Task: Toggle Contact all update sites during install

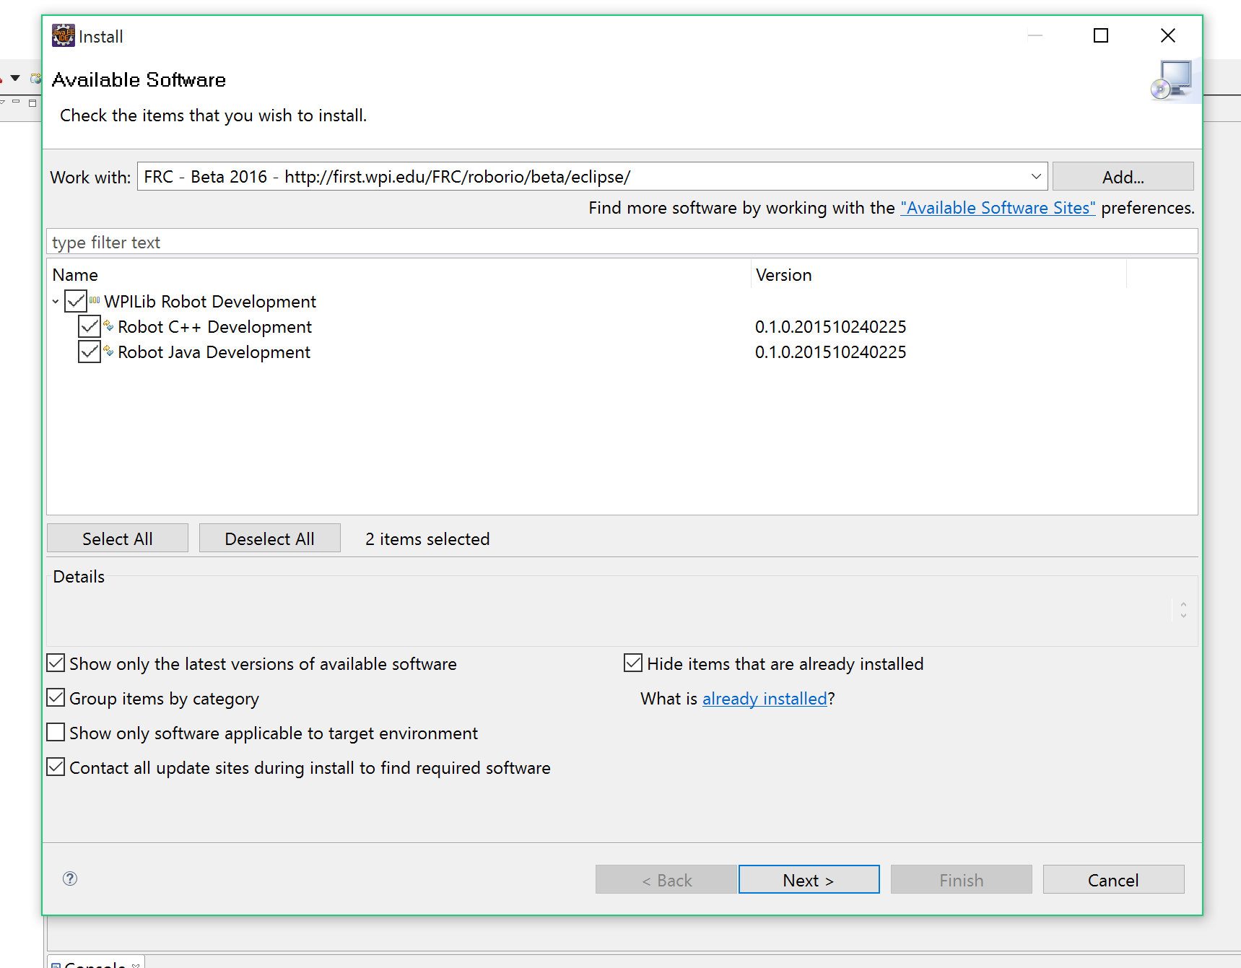Action: click(56, 767)
